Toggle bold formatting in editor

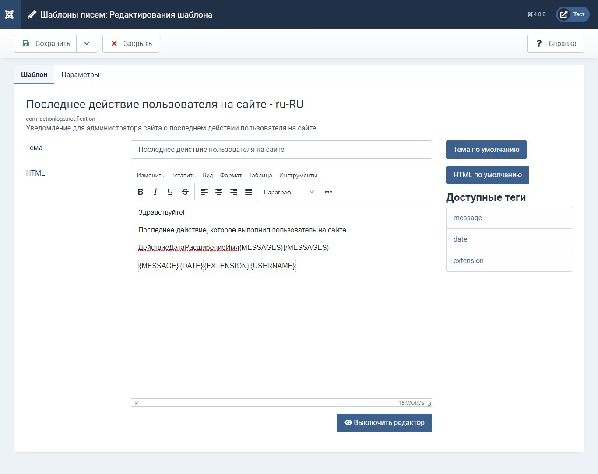pyautogui.click(x=141, y=192)
